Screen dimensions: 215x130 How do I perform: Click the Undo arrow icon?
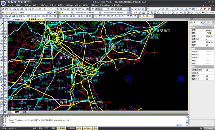click(45, 9)
